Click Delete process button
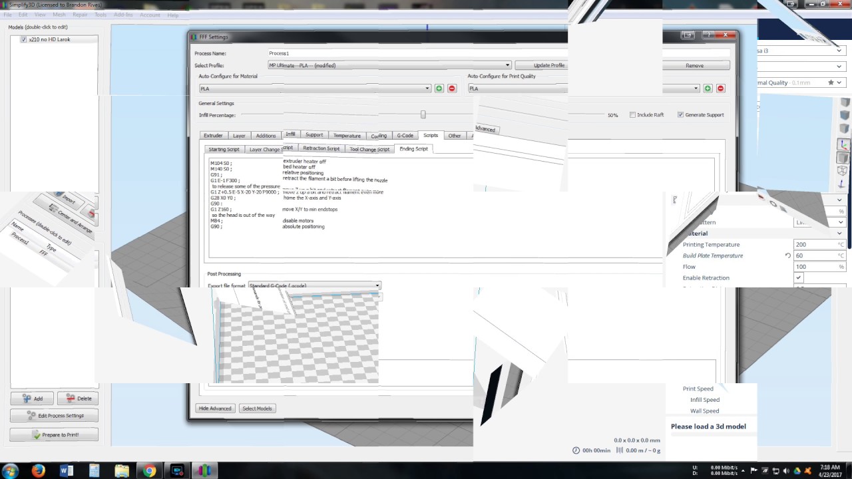This screenshot has height=479, width=852. point(78,399)
